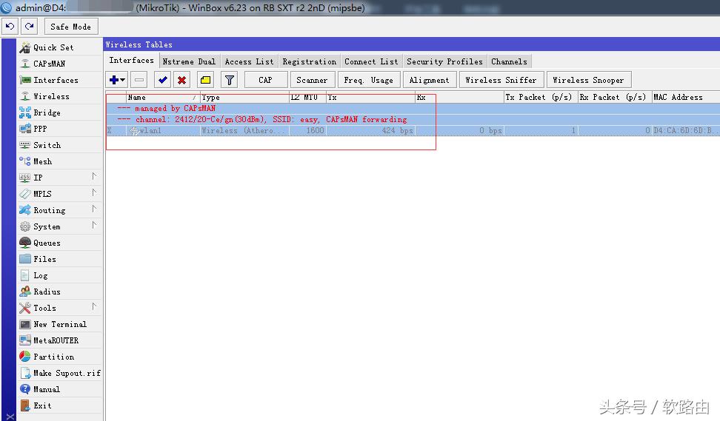Viewport: 720px width, 421px height.
Task: Open Switch sidebar item
Action: coord(60,145)
